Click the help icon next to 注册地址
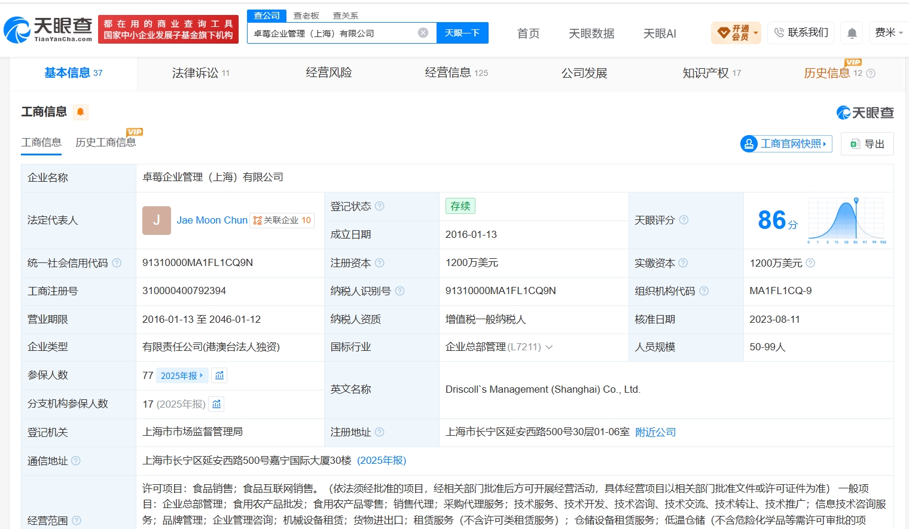 click(x=379, y=432)
